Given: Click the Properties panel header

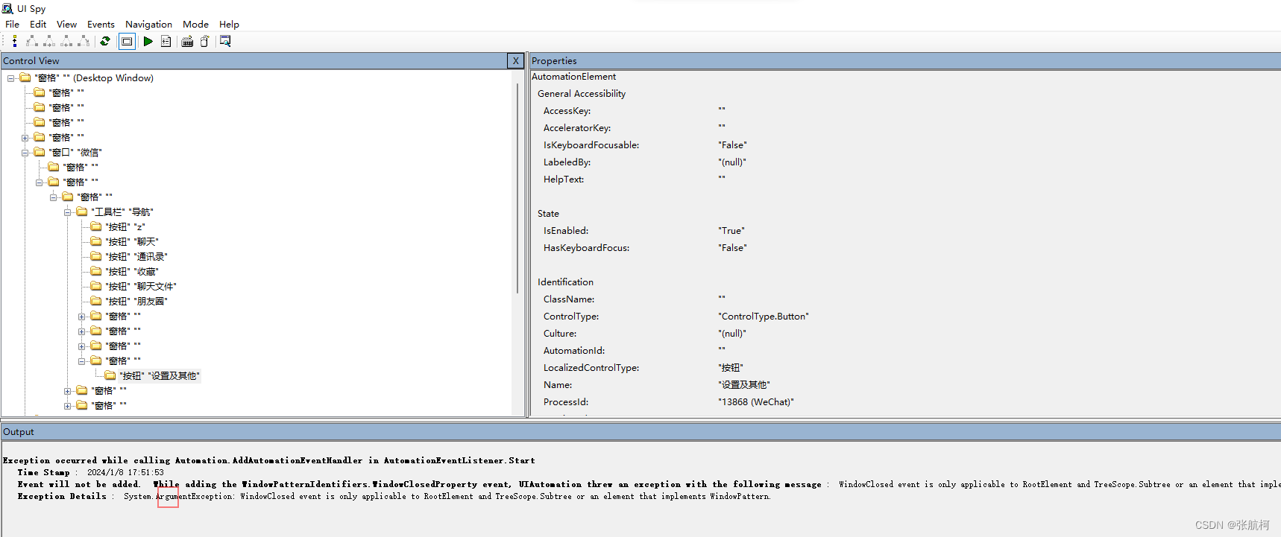Looking at the screenshot, I should click(x=905, y=61).
